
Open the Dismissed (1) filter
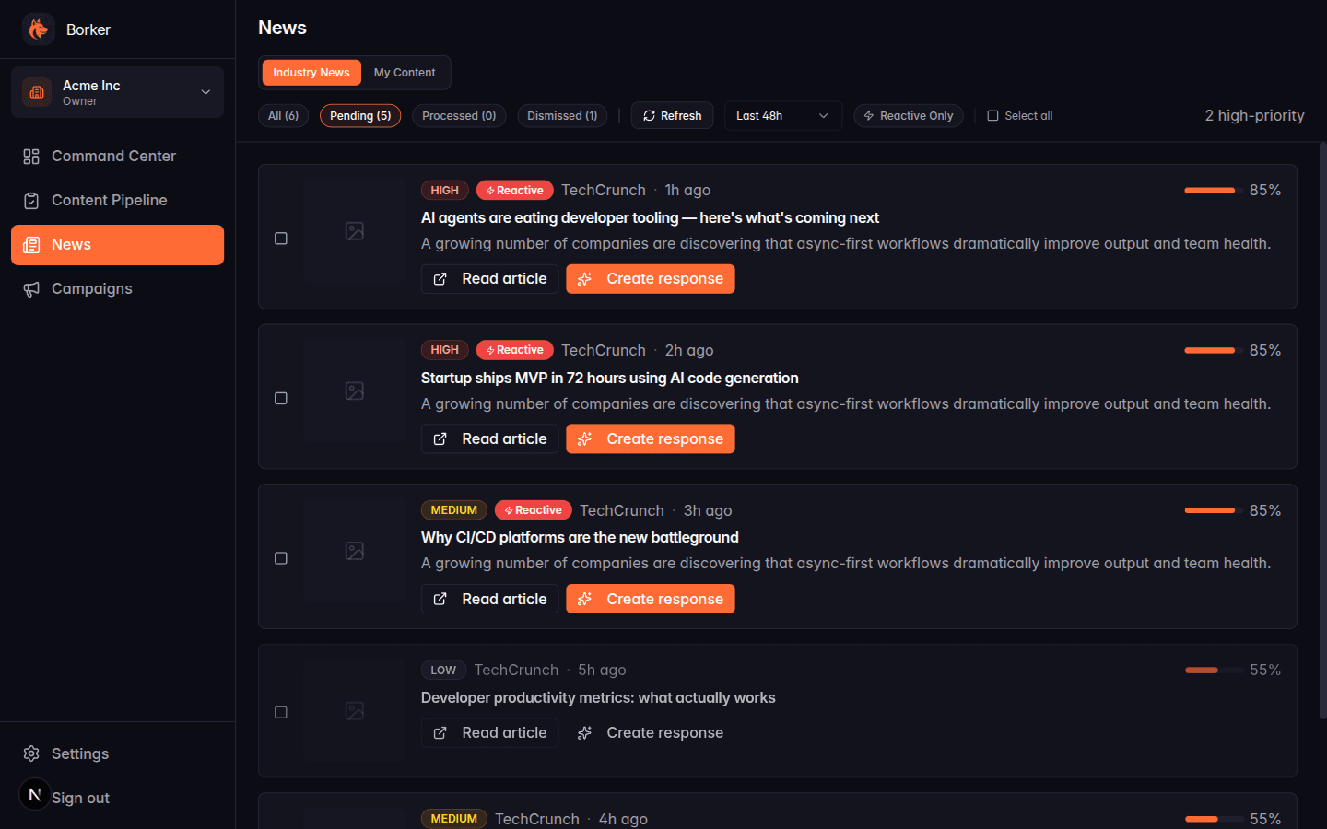click(562, 115)
